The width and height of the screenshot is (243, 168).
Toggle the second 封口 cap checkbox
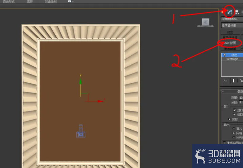click(x=234, y=114)
